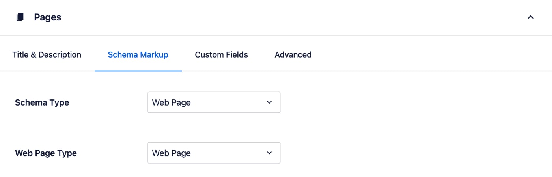Switch to the Custom Fields tab
The height and width of the screenshot is (177, 552).
221,55
